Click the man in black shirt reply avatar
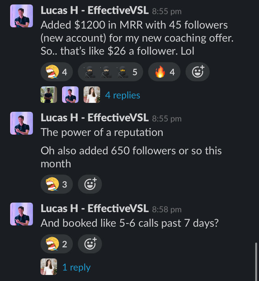This screenshot has height=281, width=259. pyautogui.click(x=49, y=95)
